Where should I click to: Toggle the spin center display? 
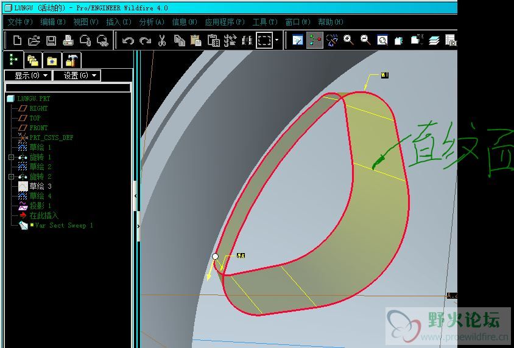pyautogui.click(x=315, y=40)
